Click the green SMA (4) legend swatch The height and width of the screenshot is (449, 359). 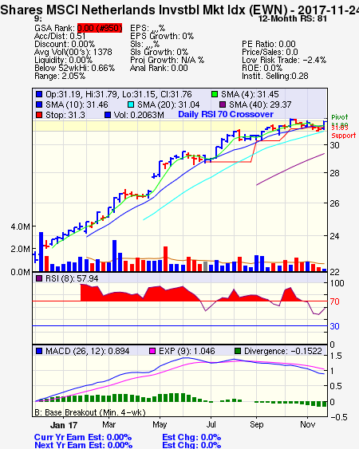pyautogui.click(x=215, y=94)
